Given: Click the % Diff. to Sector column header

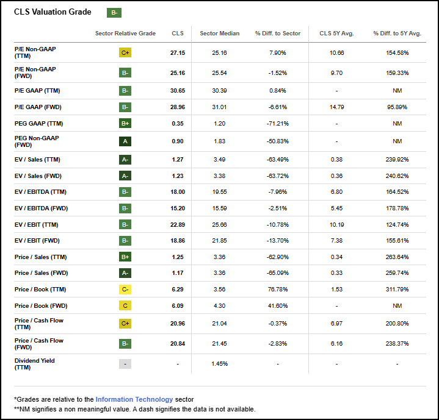Looking at the screenshot, I should point(277,34).
